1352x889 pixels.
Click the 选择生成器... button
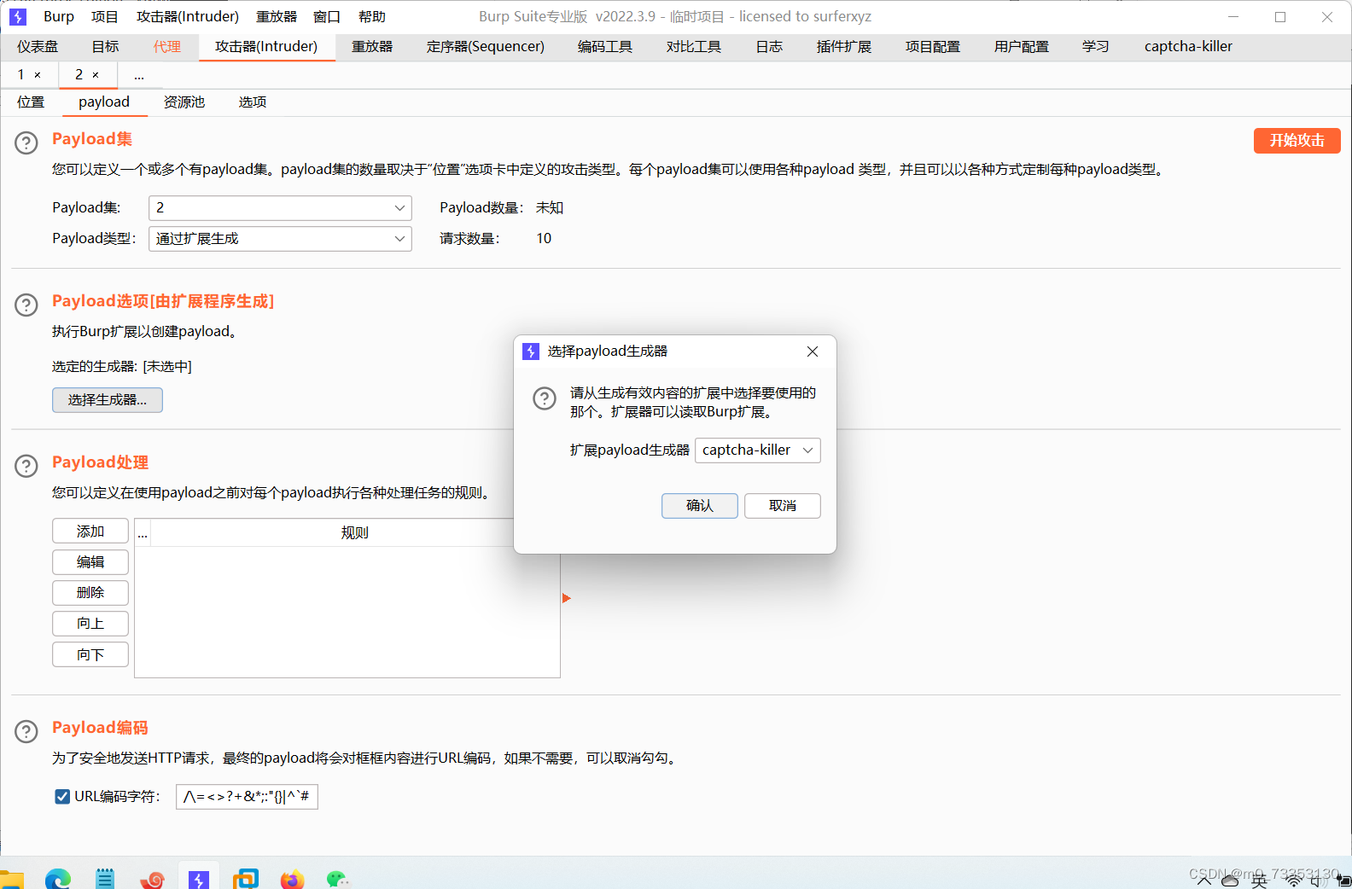click(x=108, y=400)
